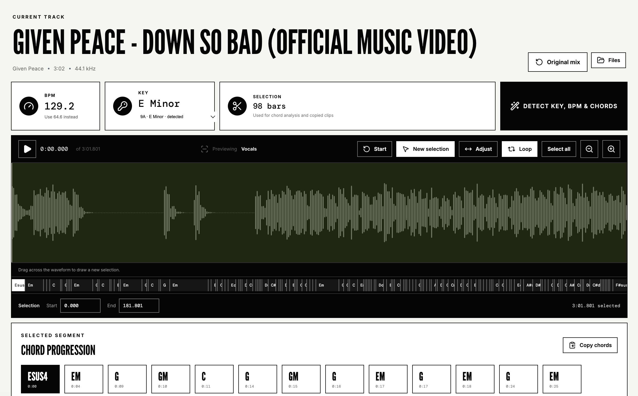638x396 pixels.
Task: Select the Esus segment in the chord timeline
Action: tap(18, 285)
